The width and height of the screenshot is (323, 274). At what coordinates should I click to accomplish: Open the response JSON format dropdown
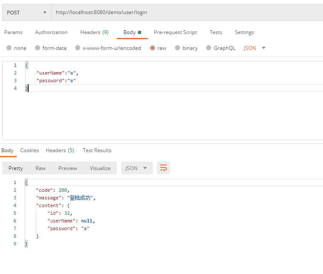pyautogui.click(x=137, y=168)
